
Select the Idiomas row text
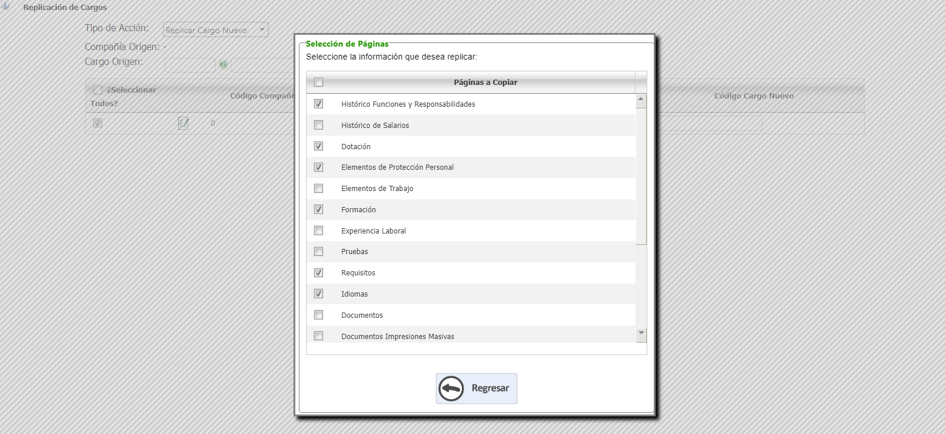pyautogui.click(x=354, y=294)
